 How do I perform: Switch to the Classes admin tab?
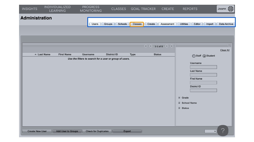(x=137, y=24)
